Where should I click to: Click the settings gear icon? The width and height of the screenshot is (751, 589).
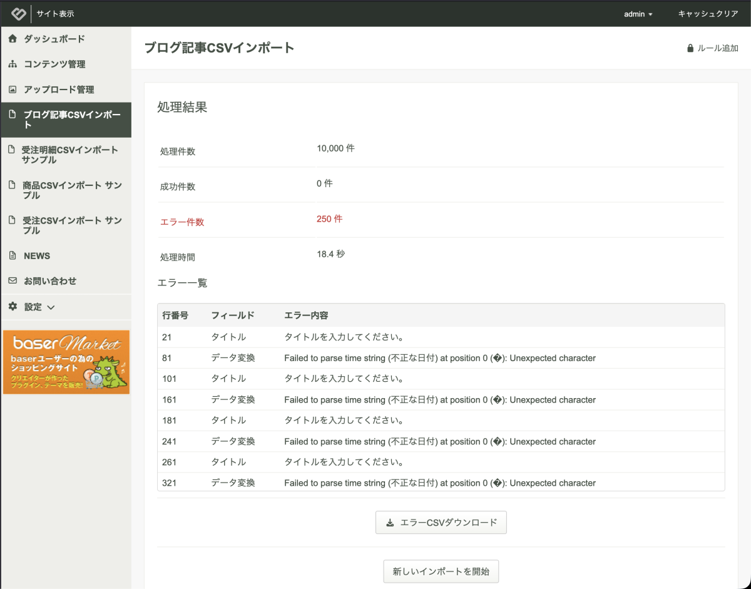click(13, 307)
